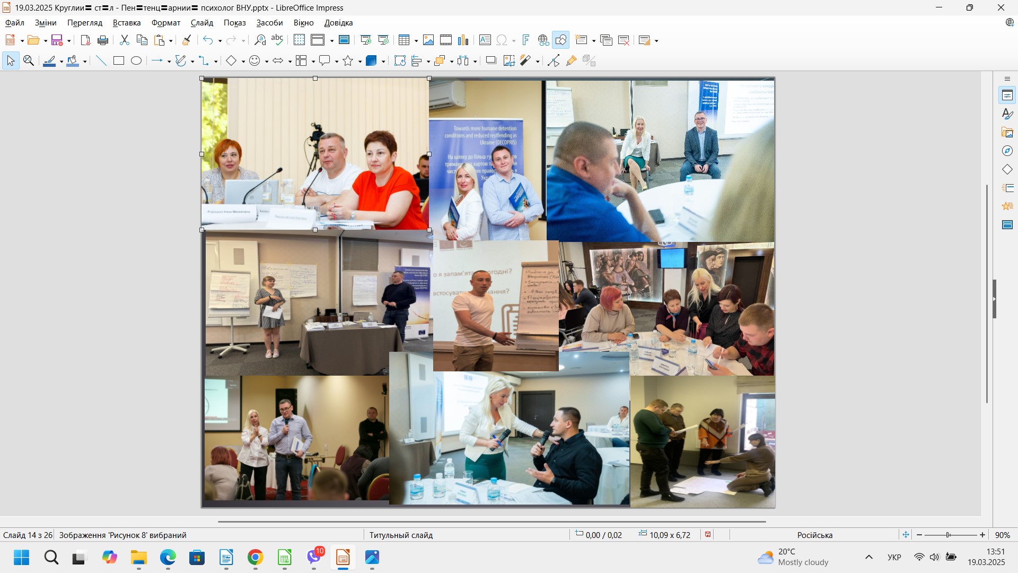
Task: Click the Fit Slide to Window button
Action: pyautogui.click(x=906, y=535)
